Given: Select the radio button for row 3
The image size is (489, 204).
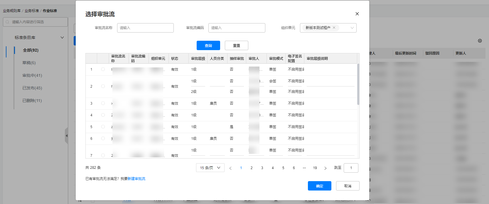Looking at the screenshot, I should [x=103, y=103].
